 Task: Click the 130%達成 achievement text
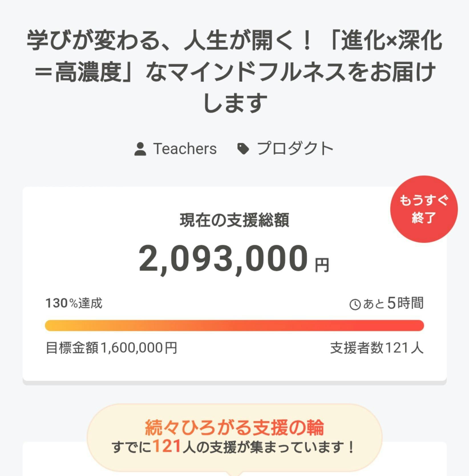pyautogui.click(x=74, y=303)
